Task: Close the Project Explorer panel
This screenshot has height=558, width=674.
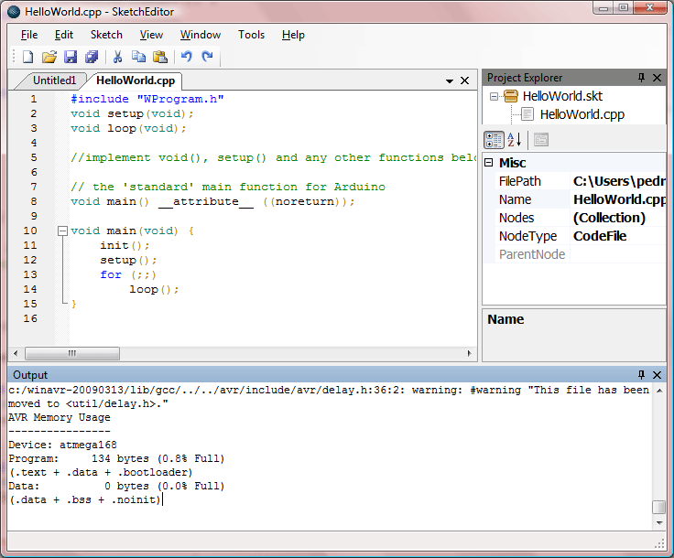Action: coord(657,78)
